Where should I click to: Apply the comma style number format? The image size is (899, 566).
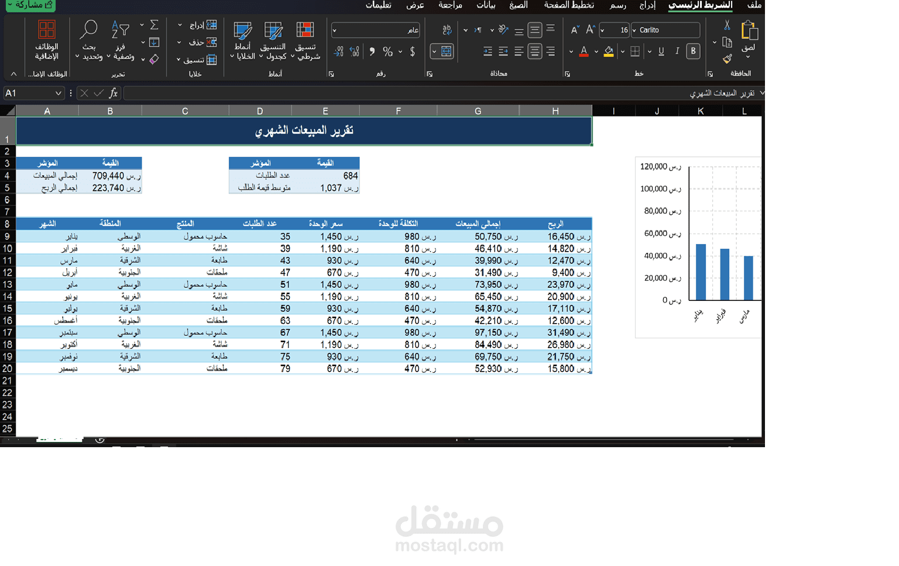(372, 52)
